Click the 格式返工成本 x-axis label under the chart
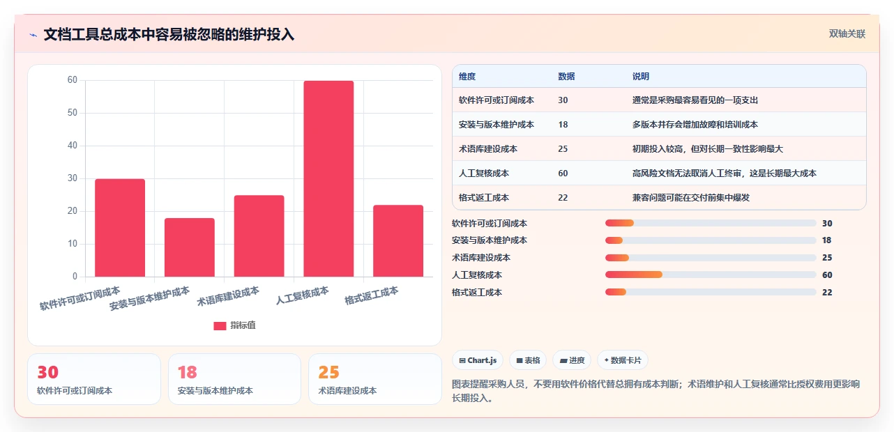Image resolution: width=894 pixels, height=432 pixels. tap(372, 296)
